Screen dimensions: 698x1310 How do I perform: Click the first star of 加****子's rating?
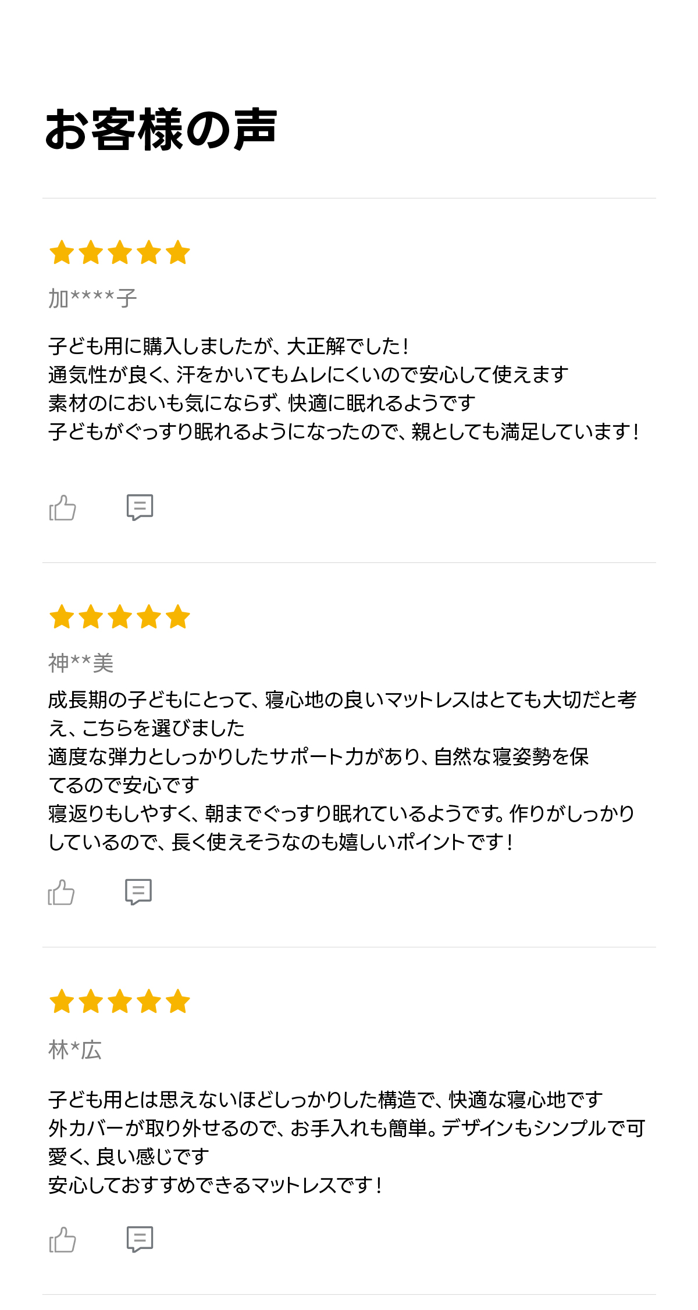[62, 253]
